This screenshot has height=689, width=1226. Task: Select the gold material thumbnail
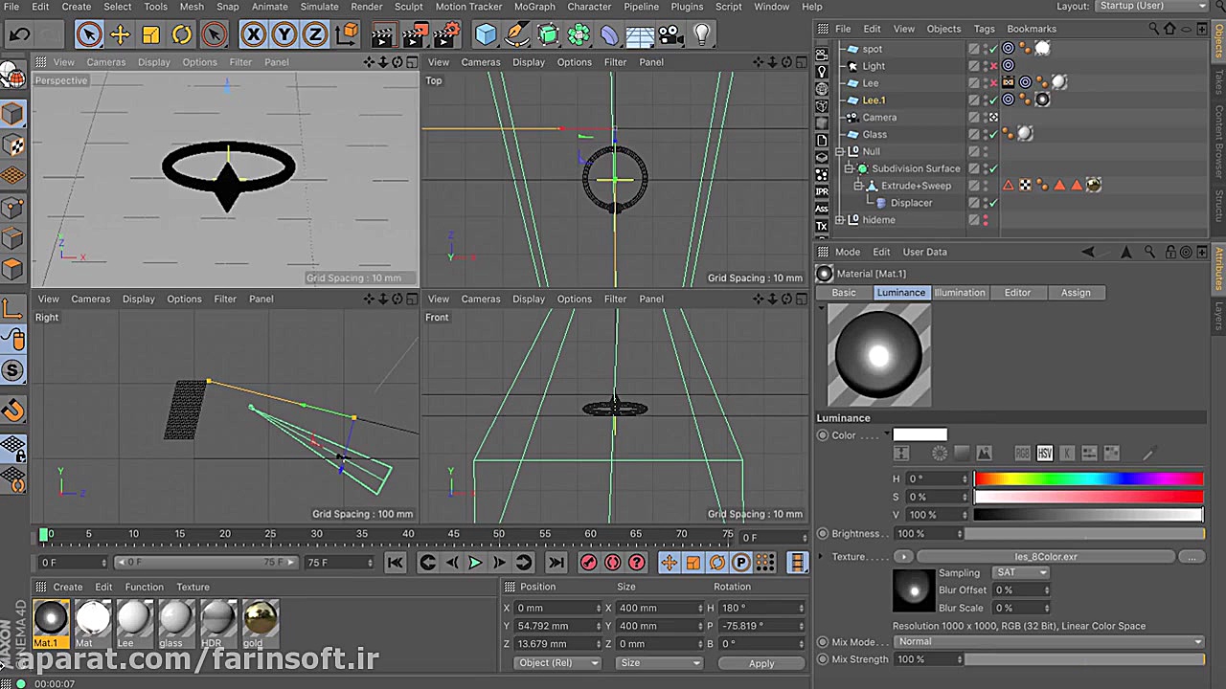click(x=260, y=619)
